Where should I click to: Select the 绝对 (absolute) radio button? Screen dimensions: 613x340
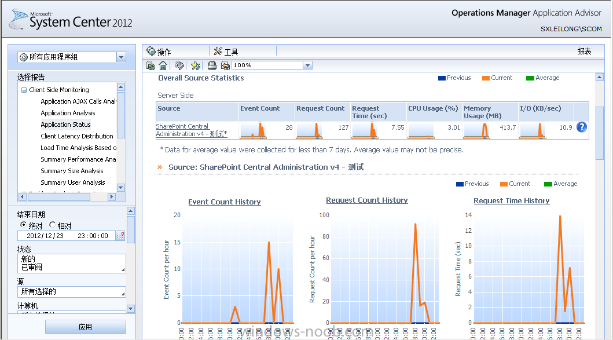point(24,225)
